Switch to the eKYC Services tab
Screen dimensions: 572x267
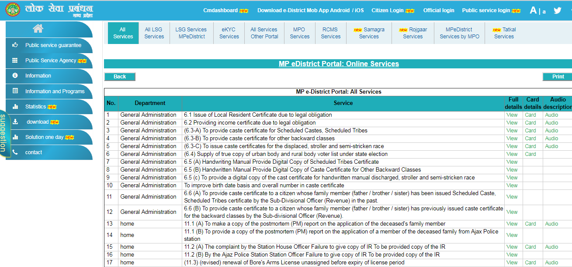coord(229,33)
